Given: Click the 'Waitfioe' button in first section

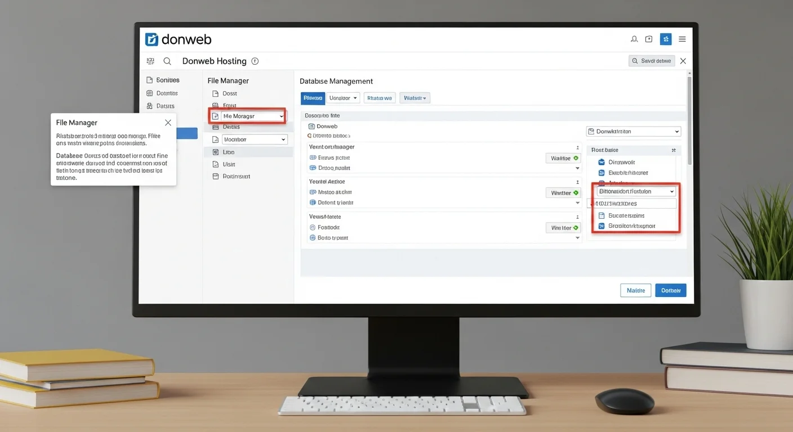Looking at the screenshot, I should [x=563, y=158].
